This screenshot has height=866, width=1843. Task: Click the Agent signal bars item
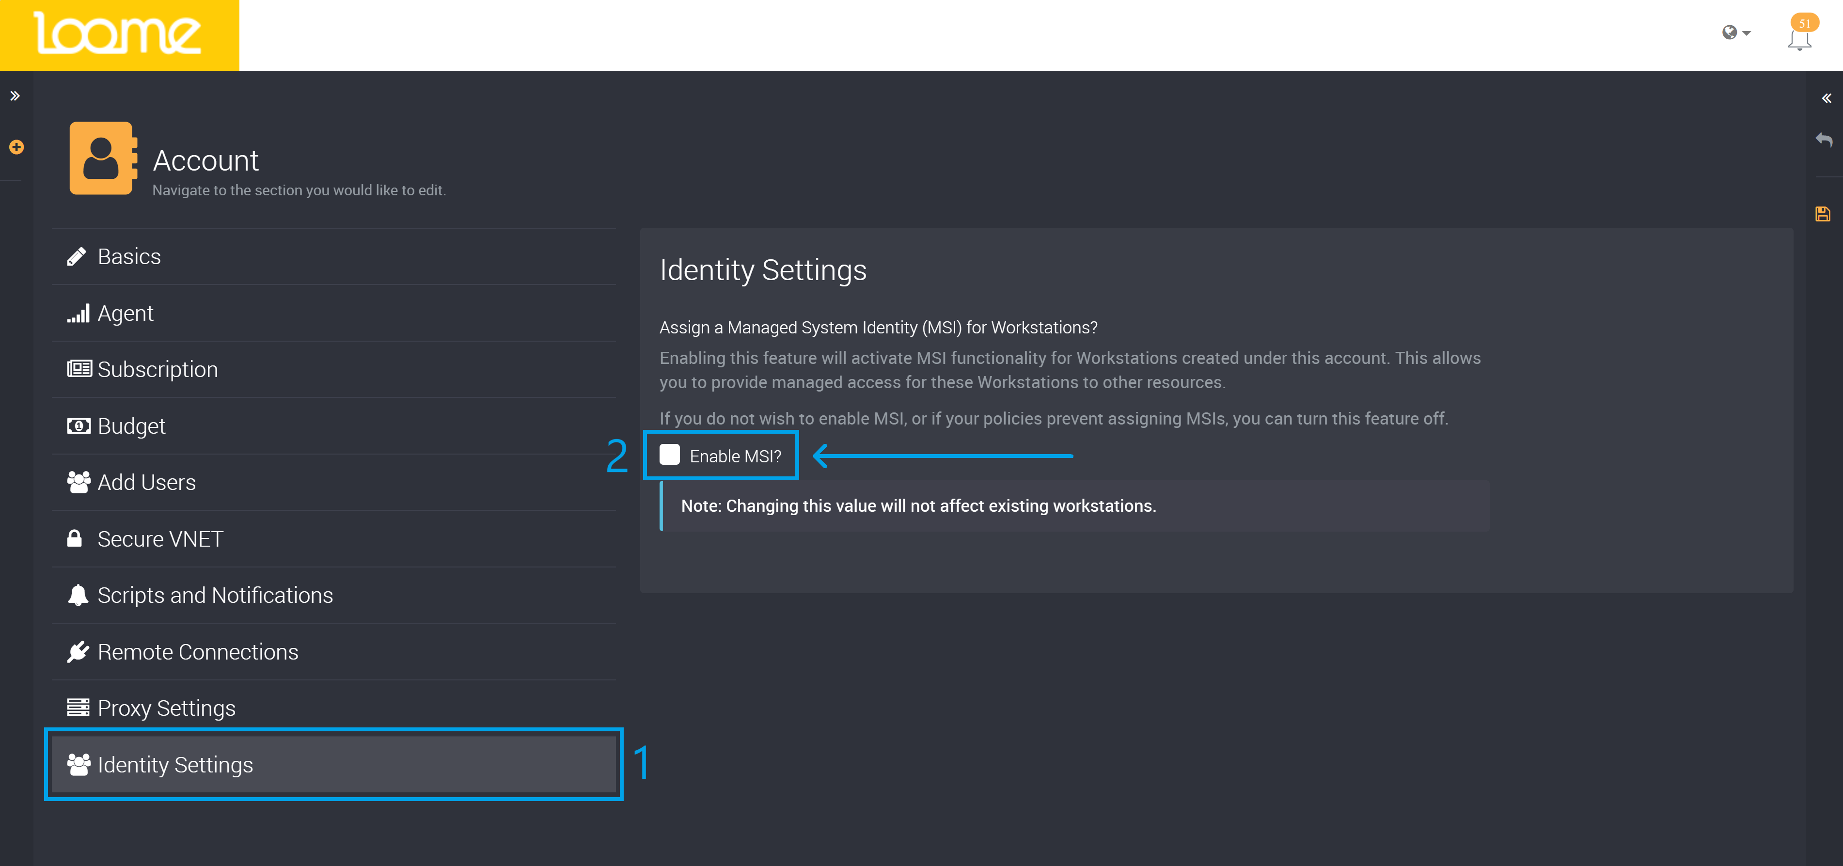pos(78,314)
